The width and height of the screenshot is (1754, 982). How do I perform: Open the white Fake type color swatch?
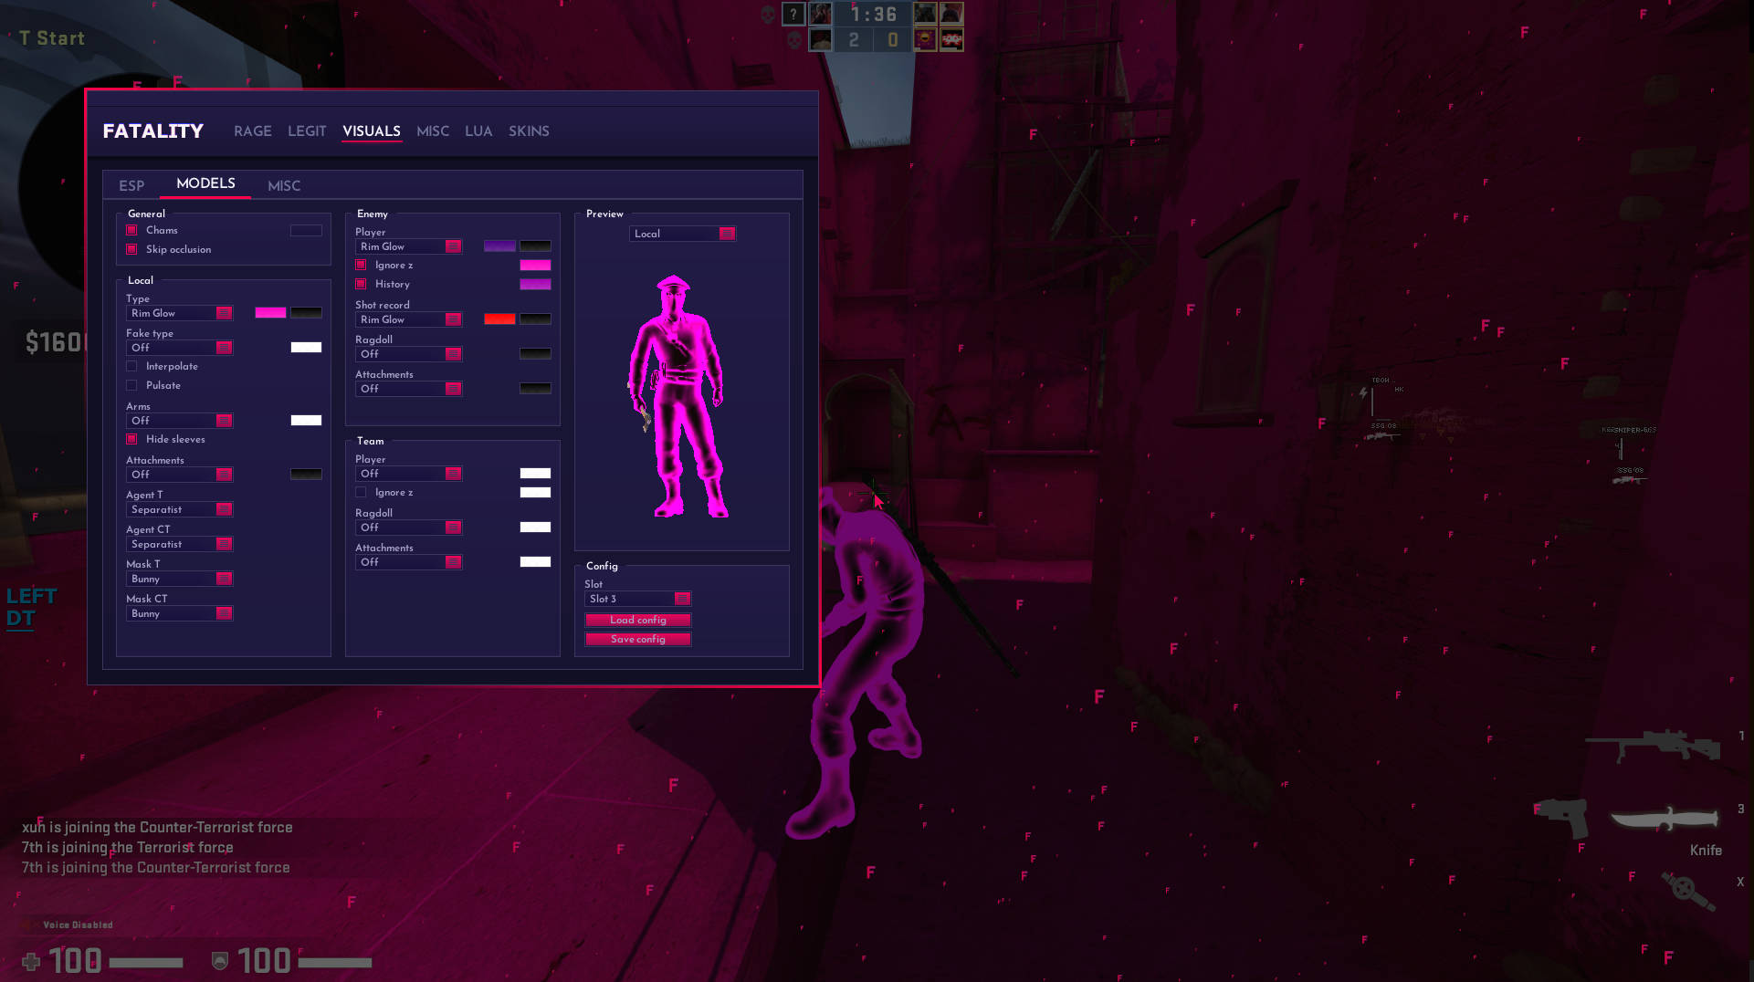point(306,347)
